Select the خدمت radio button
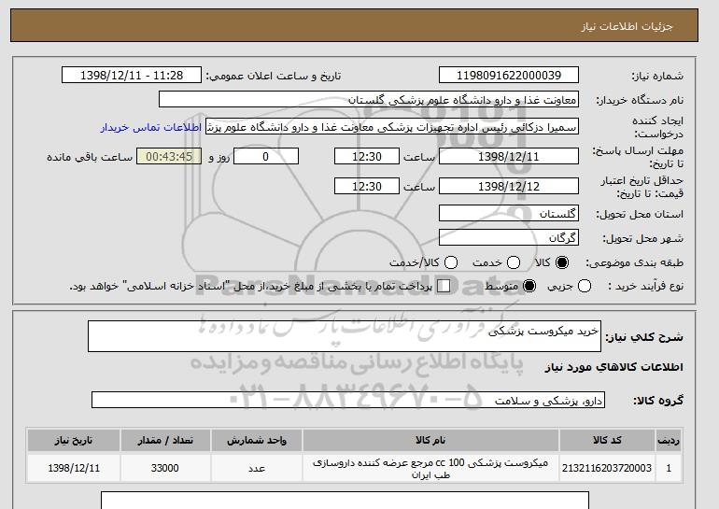The image size is (719, 509). point(514,262)
